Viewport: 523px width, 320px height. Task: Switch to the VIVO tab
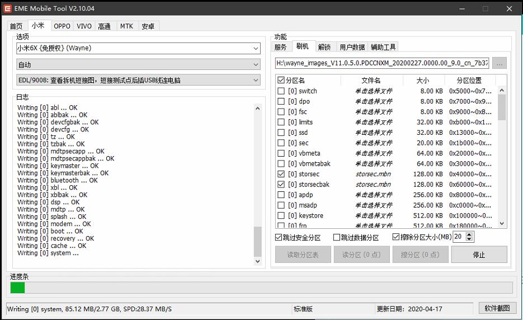click(84, 26)
